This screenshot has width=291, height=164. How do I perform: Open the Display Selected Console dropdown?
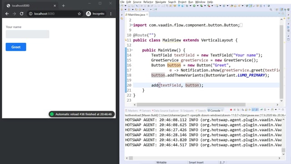[x=269, y=110]
